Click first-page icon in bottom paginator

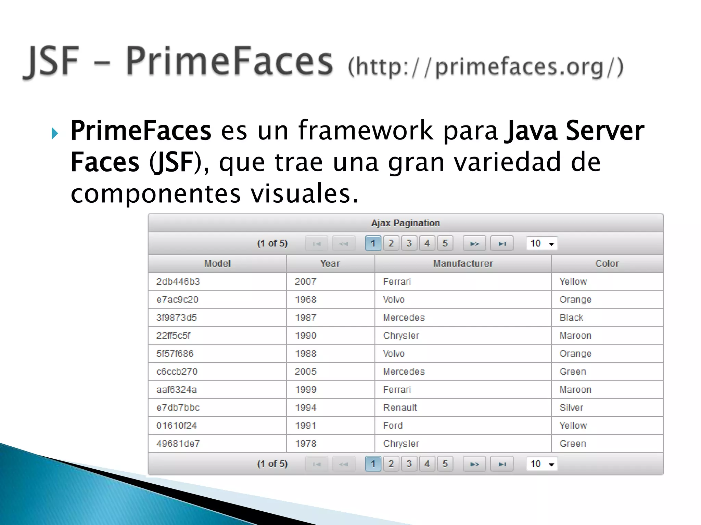pyautogui.click(x=317, y=464)
